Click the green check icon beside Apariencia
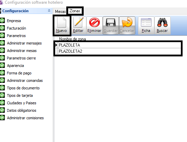This screenshot has height=142, width=187. pyautogui.click(x=2, y=65)
